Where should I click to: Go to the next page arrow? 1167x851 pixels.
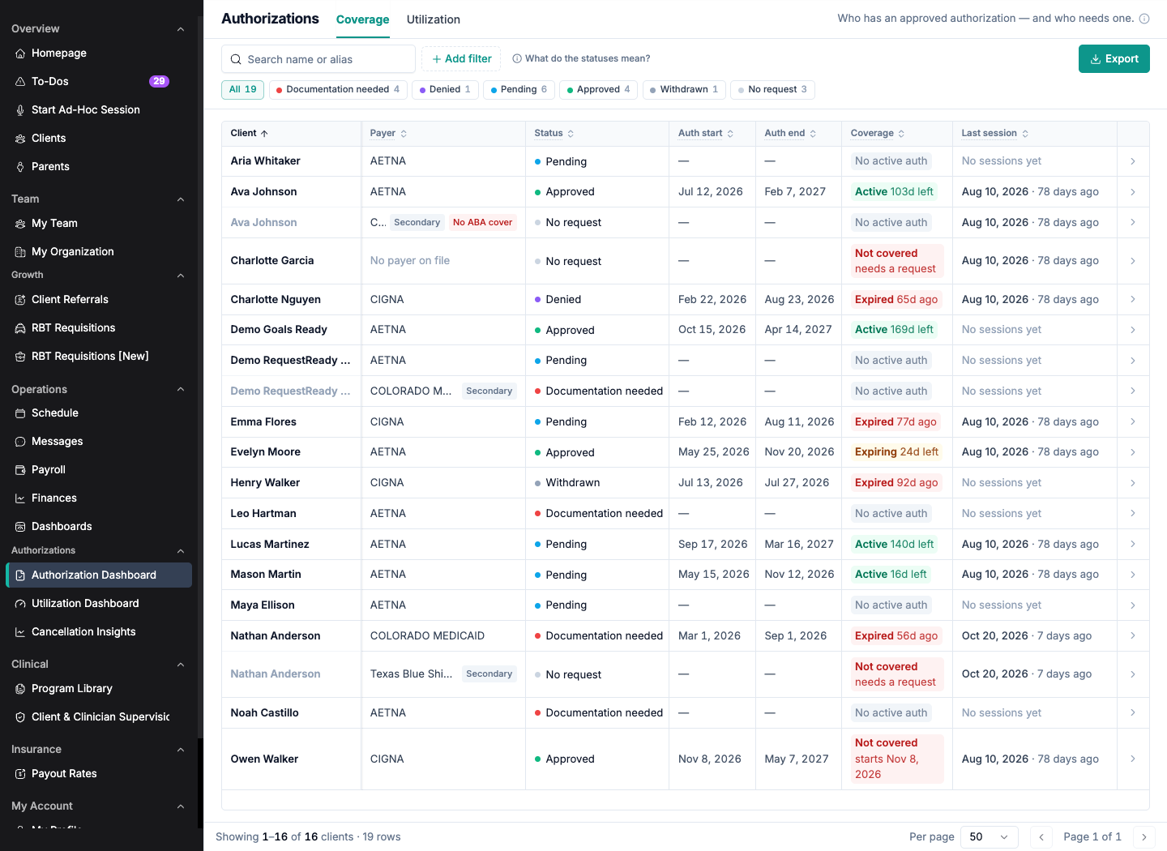point(1144,837)
